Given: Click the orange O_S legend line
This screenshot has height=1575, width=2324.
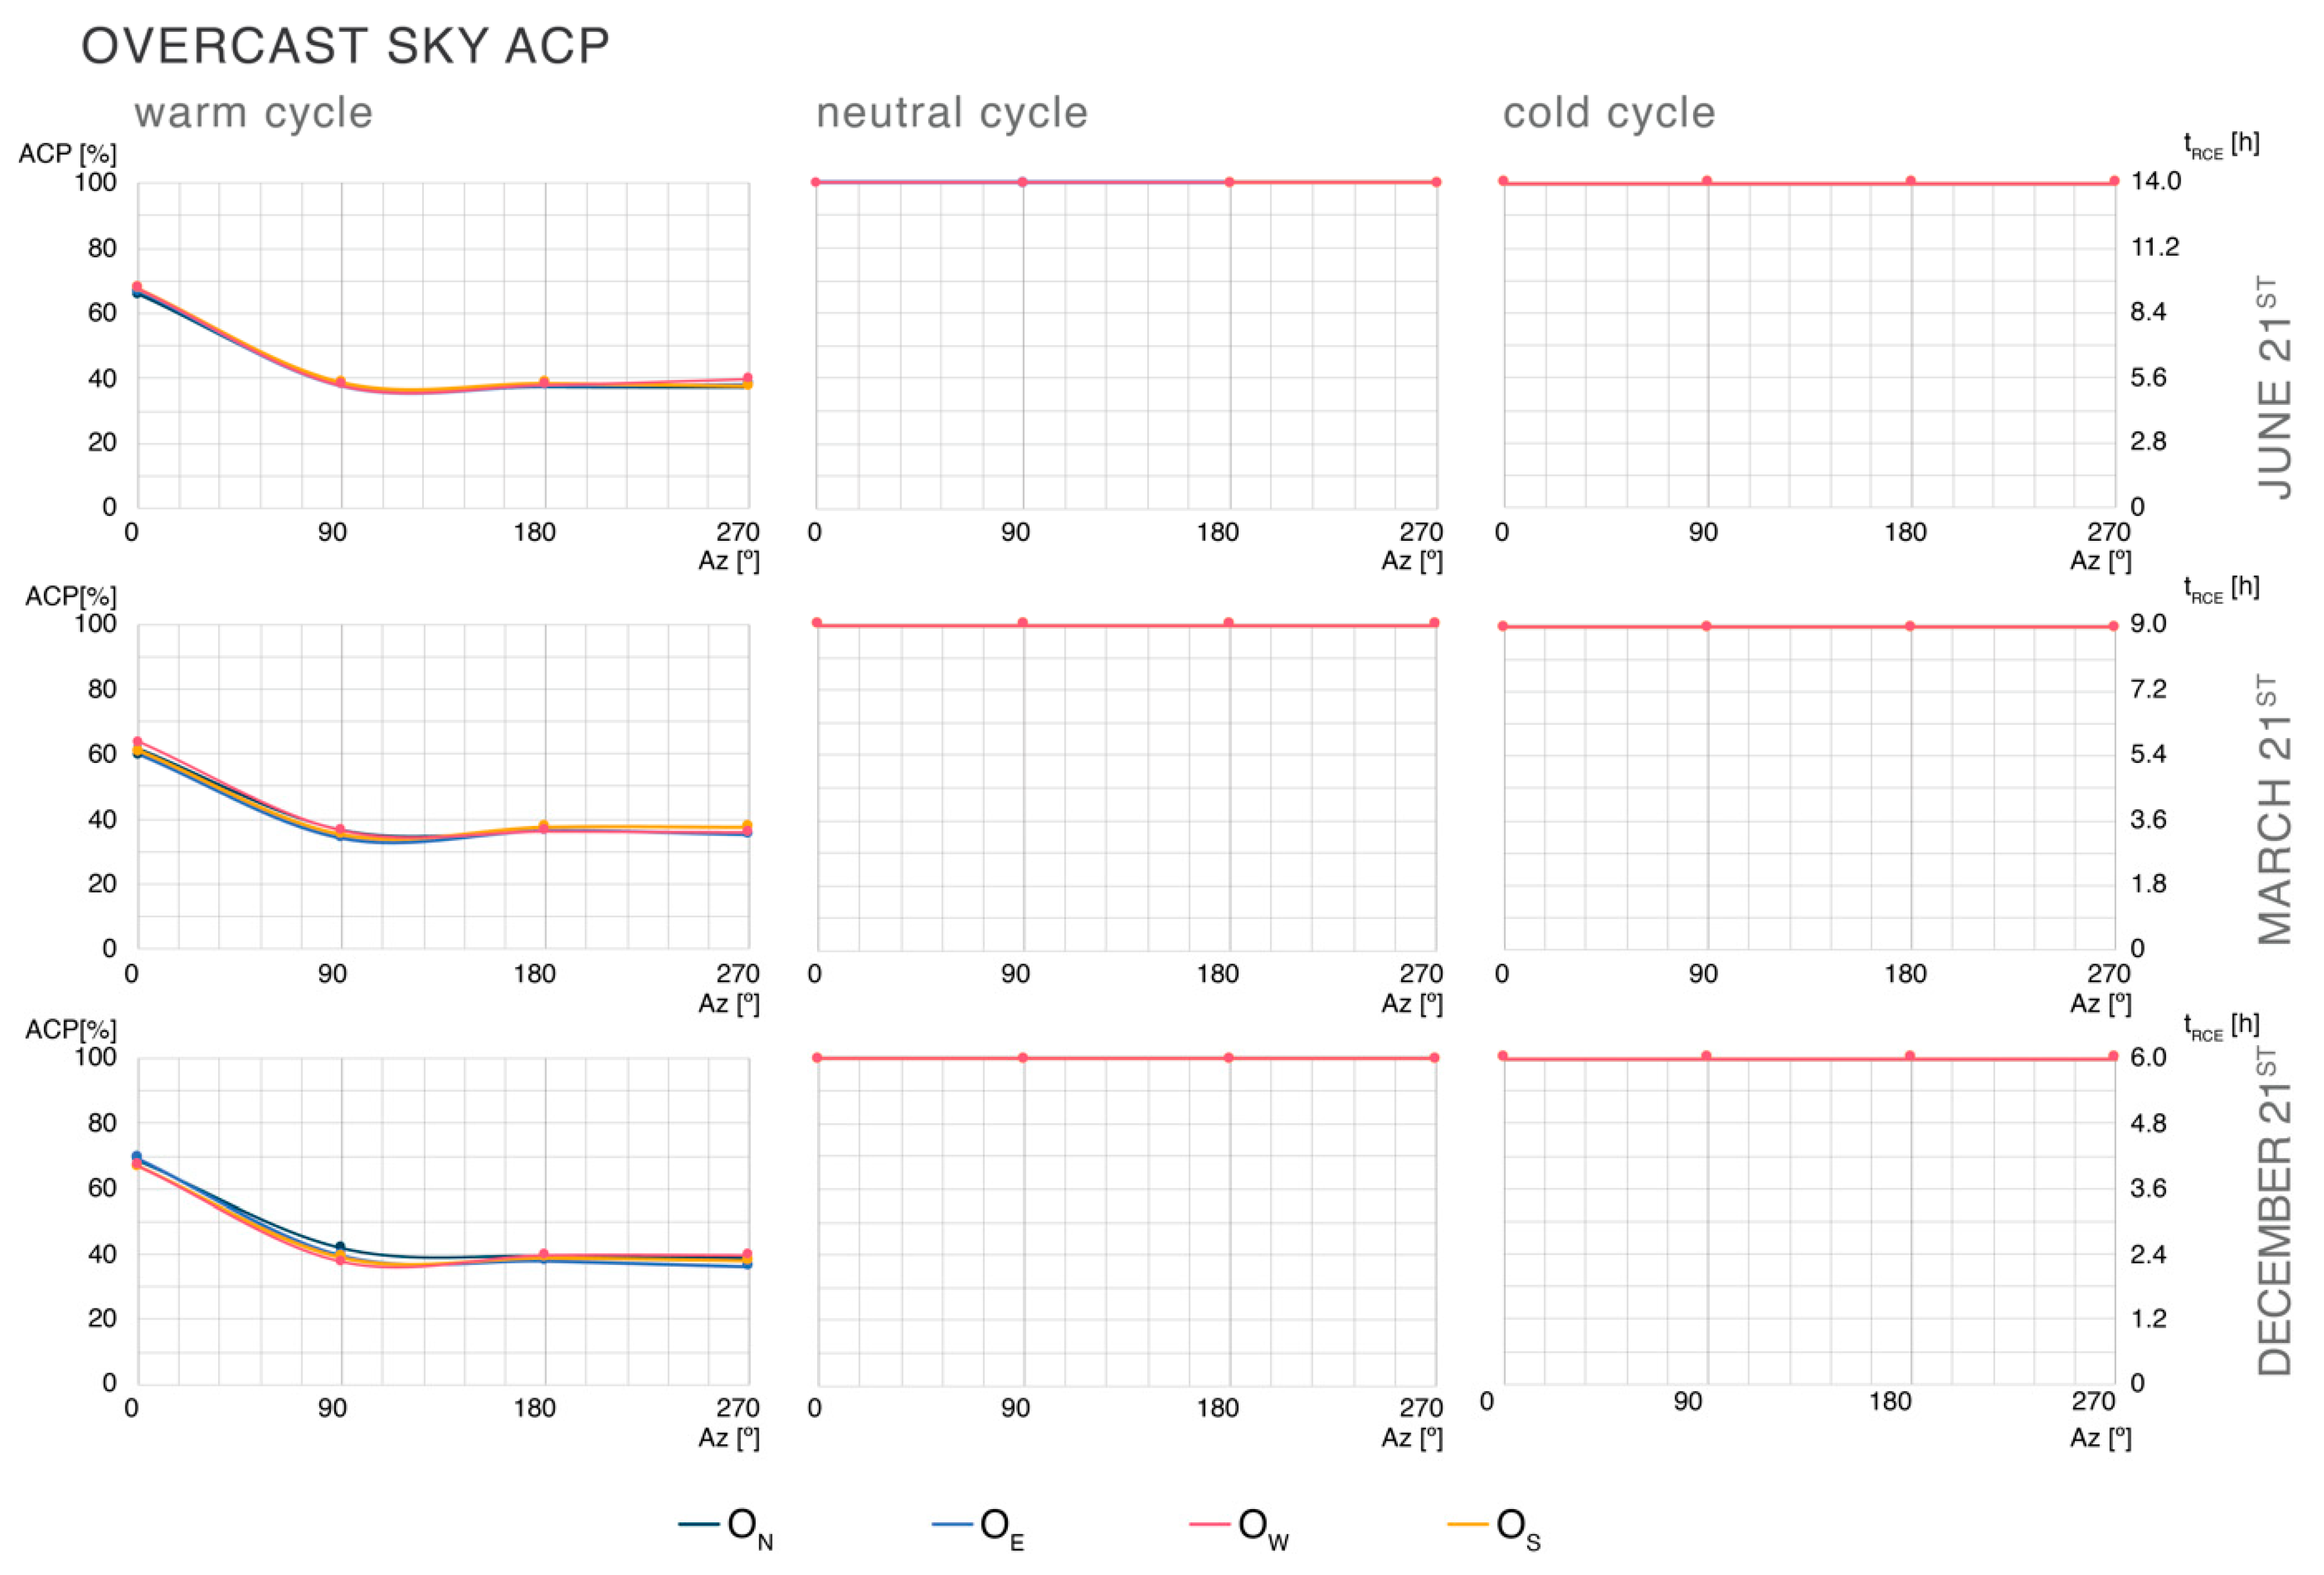Looking at the screenshot, I should tap(1468, 1524).
